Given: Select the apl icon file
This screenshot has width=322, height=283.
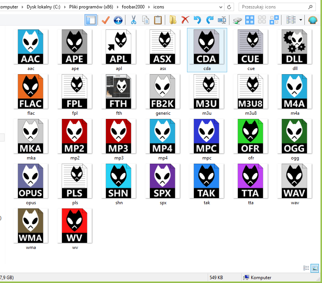Looking at the screenshot, I should coord(119,50).
